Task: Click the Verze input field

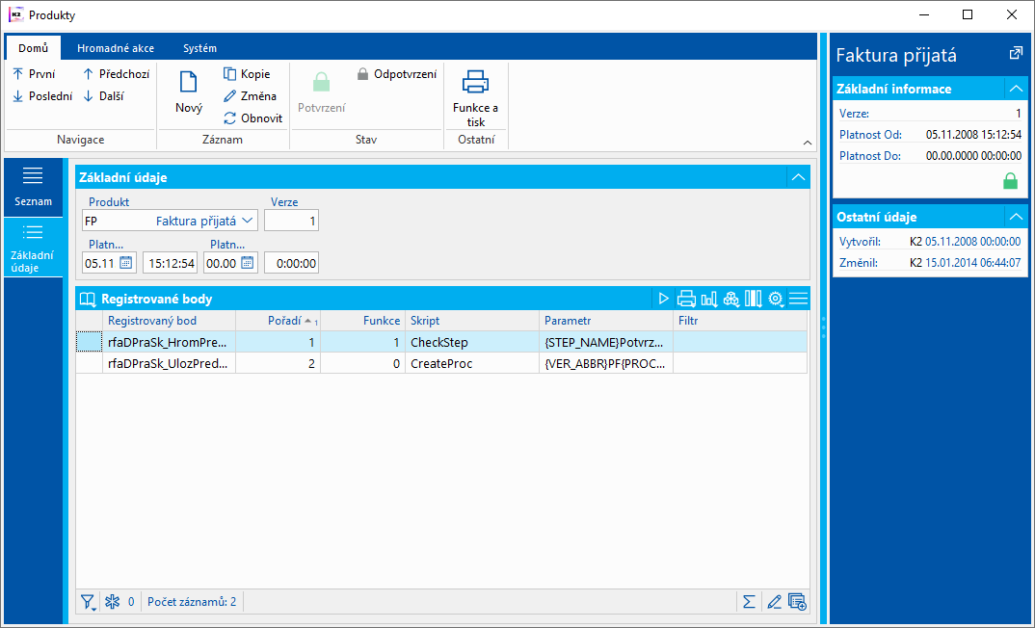Action: tap(291, 221)
